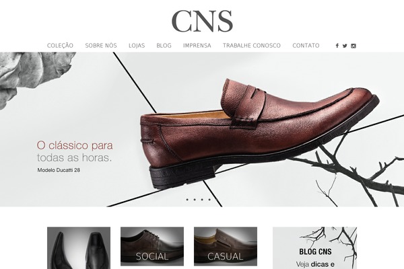
Task: Open the Blog CNS banner
Action: (x=315, y=248)
